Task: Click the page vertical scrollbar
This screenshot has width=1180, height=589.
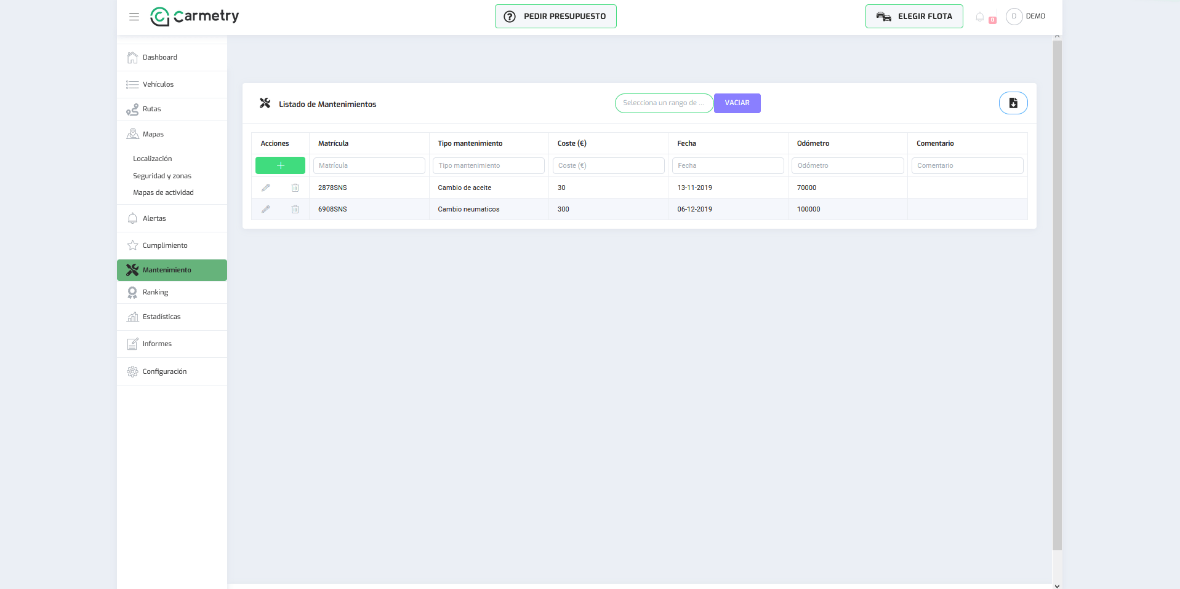Action: (1057, 295)
